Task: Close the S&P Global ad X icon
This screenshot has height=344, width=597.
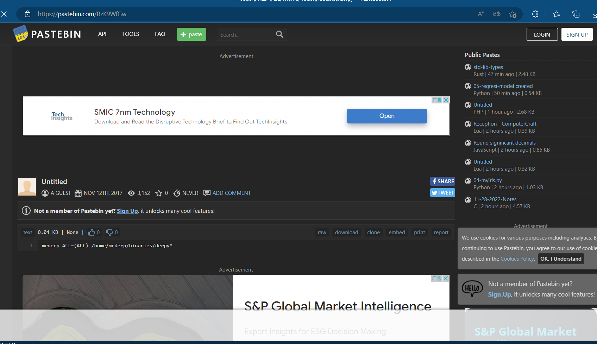Action: 446,278
